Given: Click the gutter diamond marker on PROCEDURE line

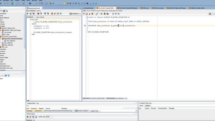Looking at the screenshot, I should (85, 26).
